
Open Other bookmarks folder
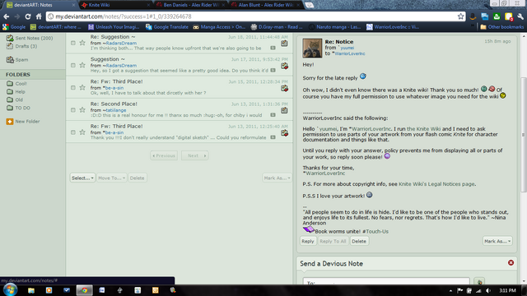501,27
